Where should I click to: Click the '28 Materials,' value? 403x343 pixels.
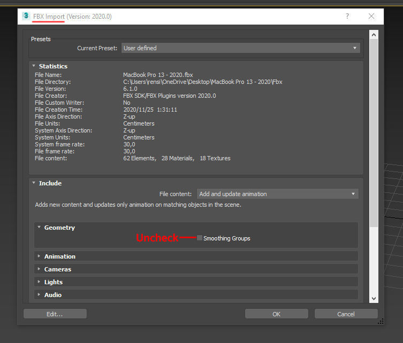pos(178,158)
